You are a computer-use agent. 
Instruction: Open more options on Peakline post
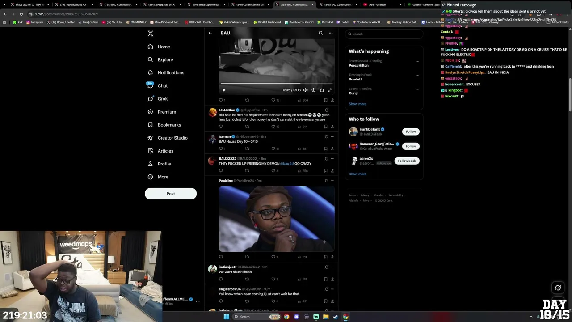point(332,181)
